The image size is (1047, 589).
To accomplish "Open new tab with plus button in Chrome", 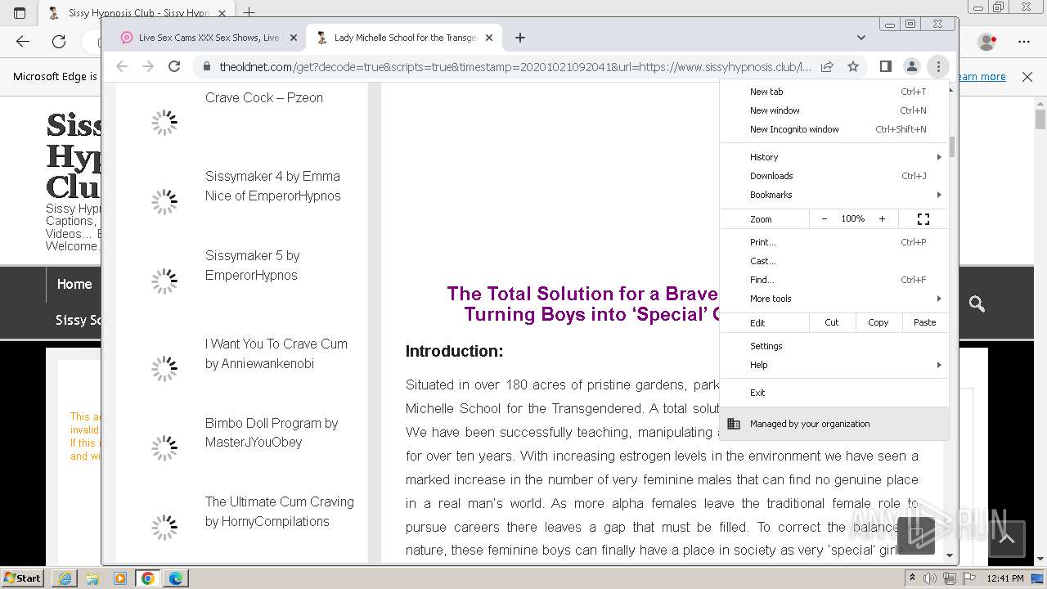I will coord(519,38).
